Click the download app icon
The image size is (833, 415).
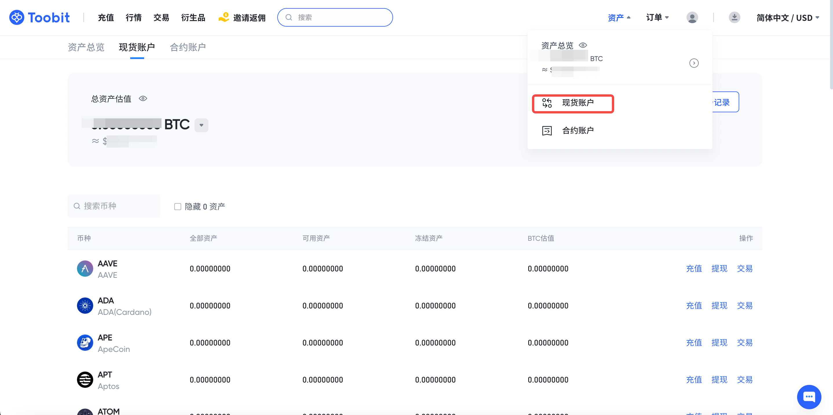734,17
